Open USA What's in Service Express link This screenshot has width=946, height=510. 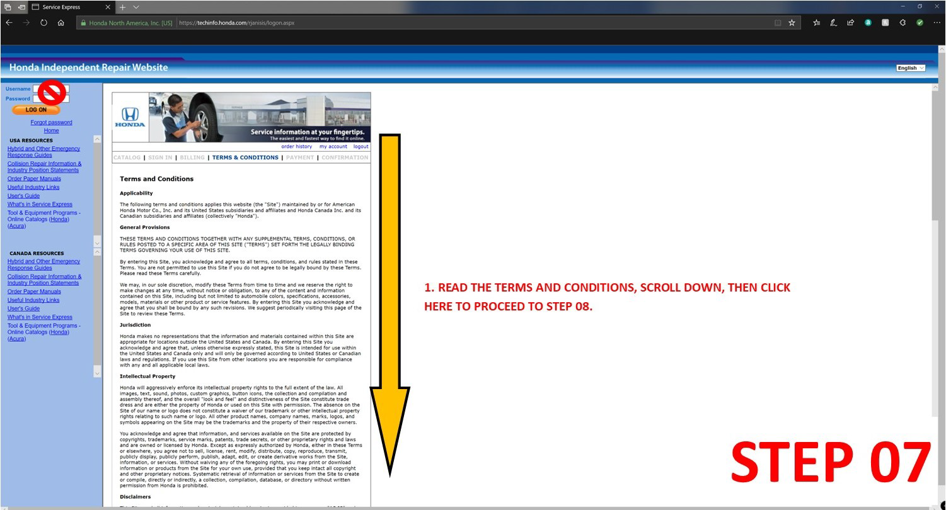point(40,204)
